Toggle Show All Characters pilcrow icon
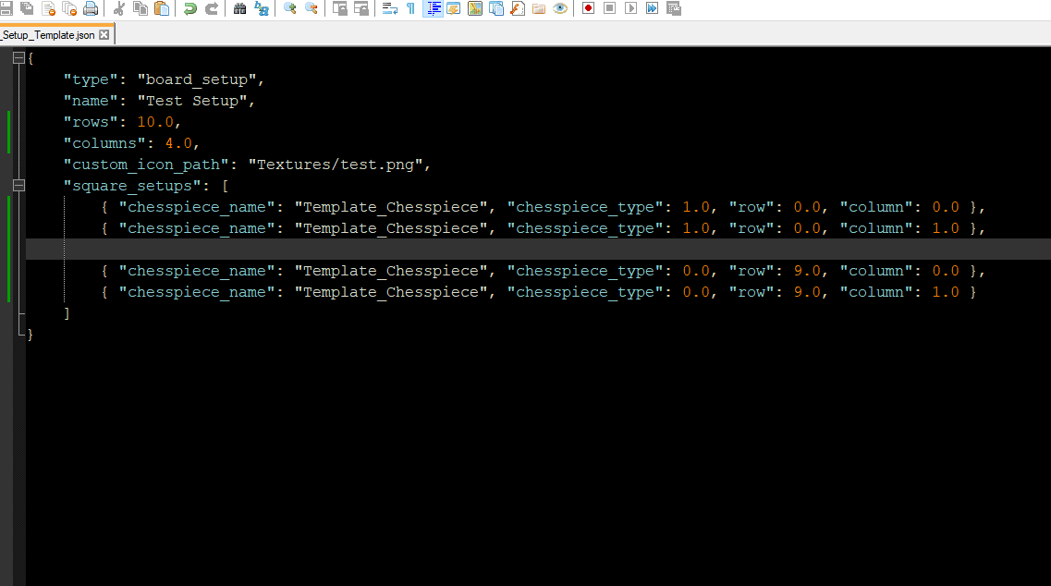Viewport: 1051px width, 586px height. [x=411, y=8]
